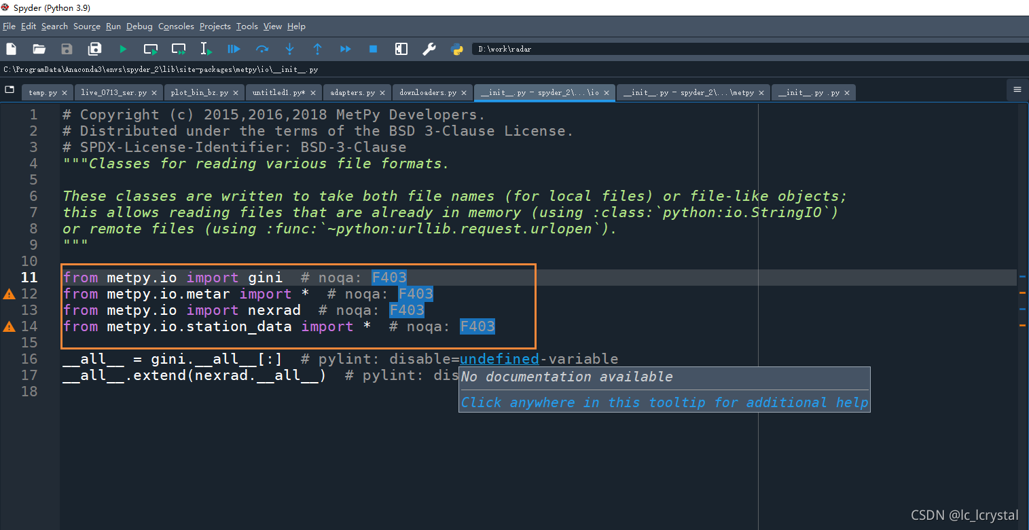Screen dimensions: 1029x530
Task: Close the temp.py tab
Action: coord(65,93)
